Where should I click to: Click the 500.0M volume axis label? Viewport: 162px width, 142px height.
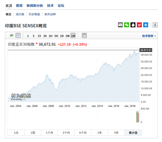145,109
